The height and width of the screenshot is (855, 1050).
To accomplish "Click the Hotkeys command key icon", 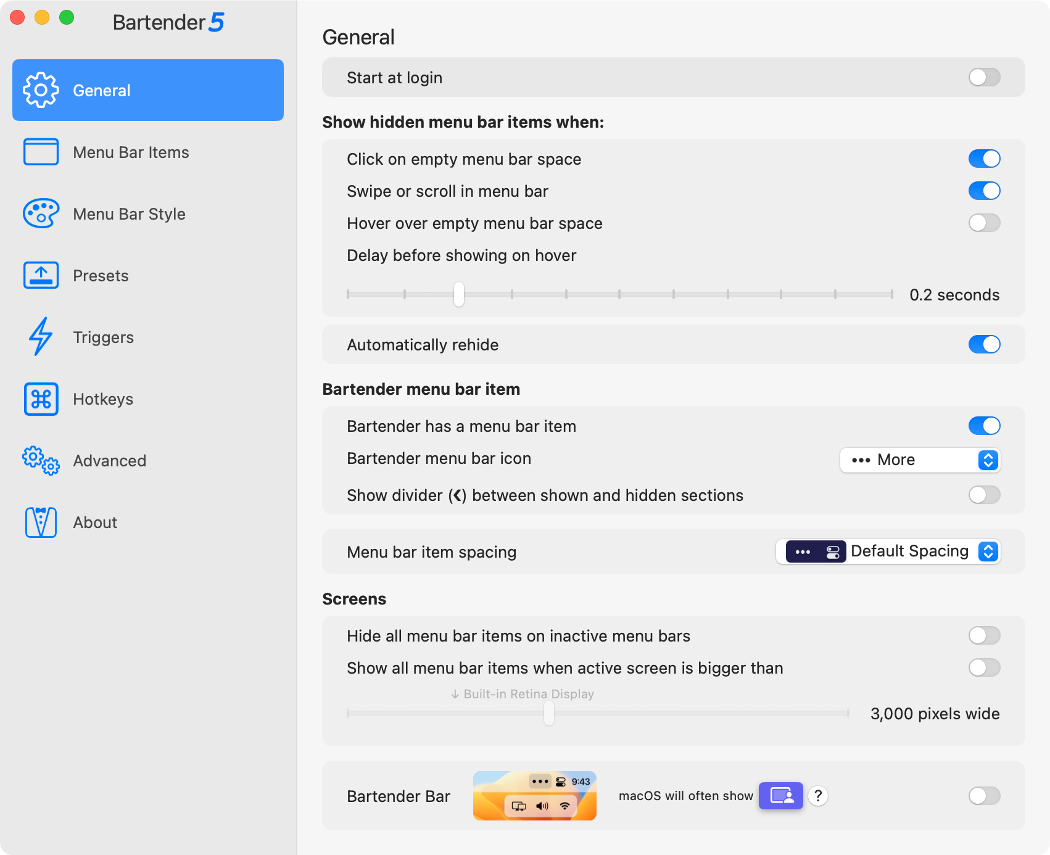I will 40,399.
